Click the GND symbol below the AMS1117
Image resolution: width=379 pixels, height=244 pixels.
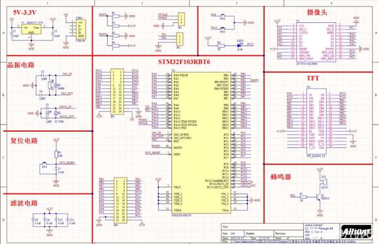coord(31,46)
